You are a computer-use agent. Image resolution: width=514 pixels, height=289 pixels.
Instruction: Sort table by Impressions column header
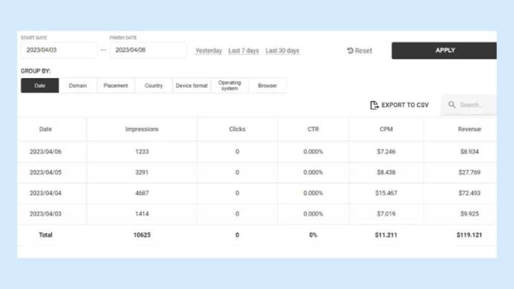click(x=142, y=129)
